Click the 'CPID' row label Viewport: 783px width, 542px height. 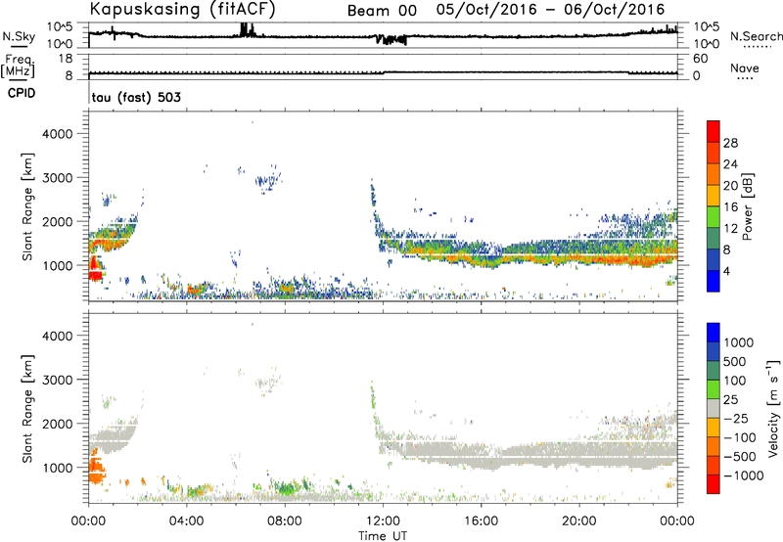tap(22, 93)
